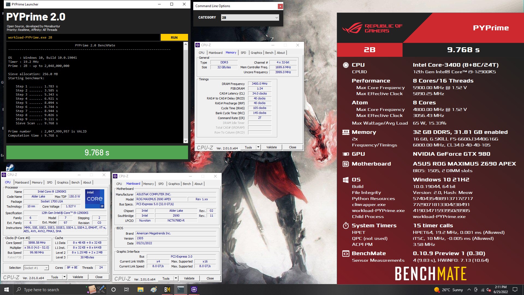The width and height of the screenshot is (524, 295).
Task: Click Tools button in CPU-tab CPU-Z window
Action: 55,277
